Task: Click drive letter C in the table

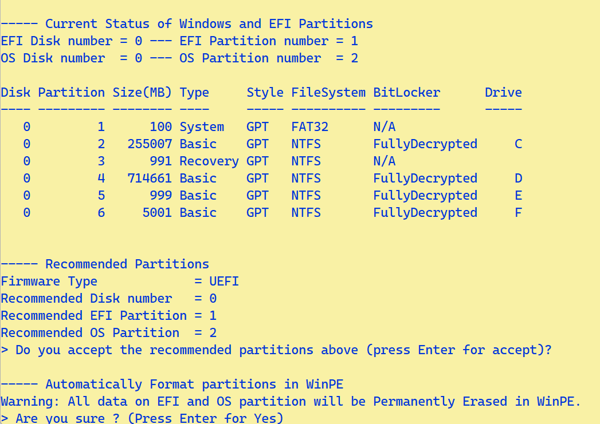Action: coord(518,144)
